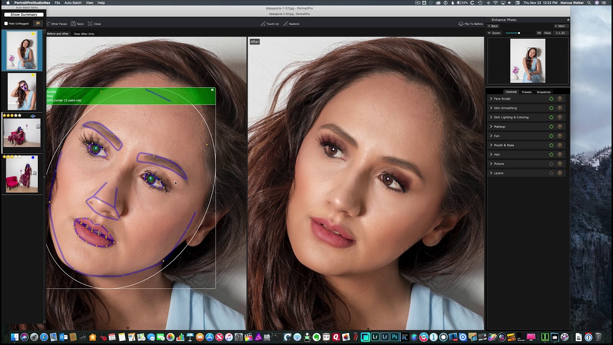
Task: Click the Fit zoom button
Action: (x=539, y=33)
